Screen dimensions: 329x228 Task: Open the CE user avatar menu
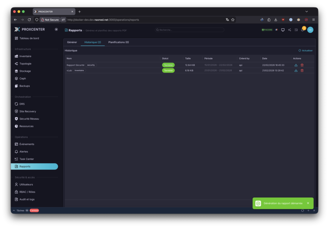coord(310,30)
